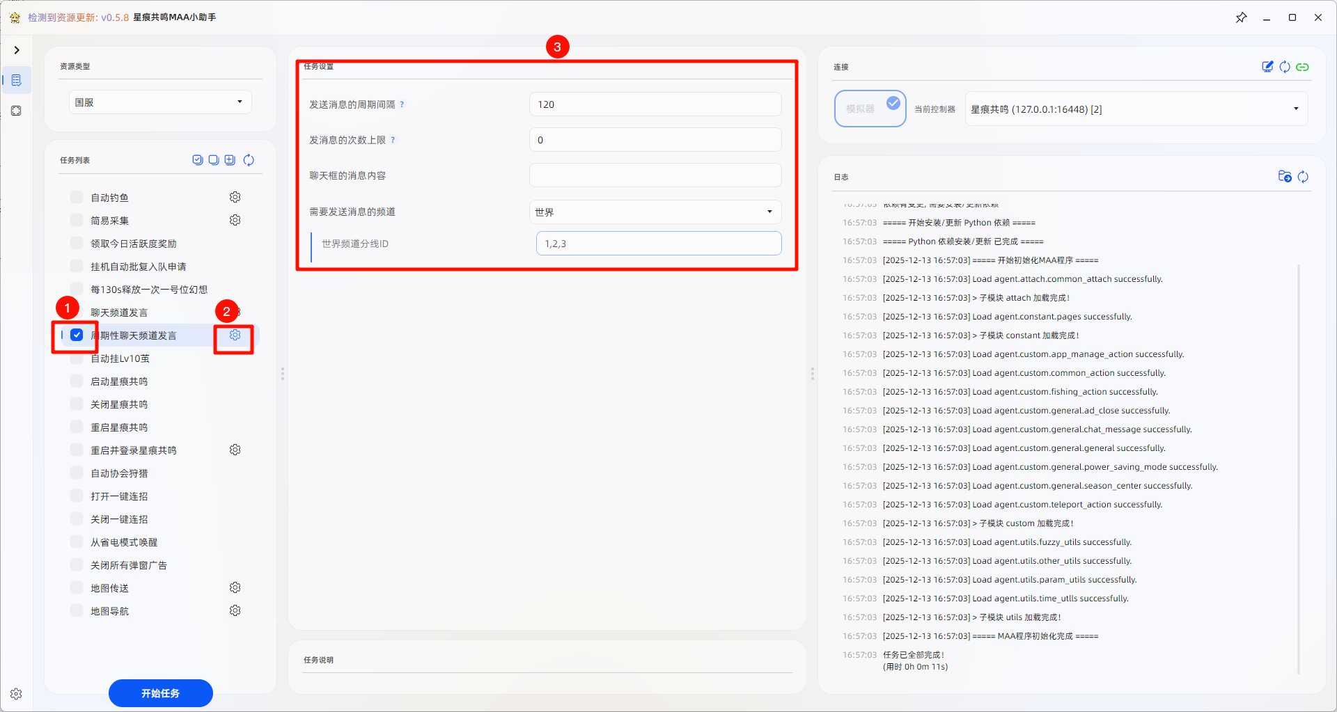
Task: Tick the 启动星痕共鸣 checkbox
Action: coord(77,381)
